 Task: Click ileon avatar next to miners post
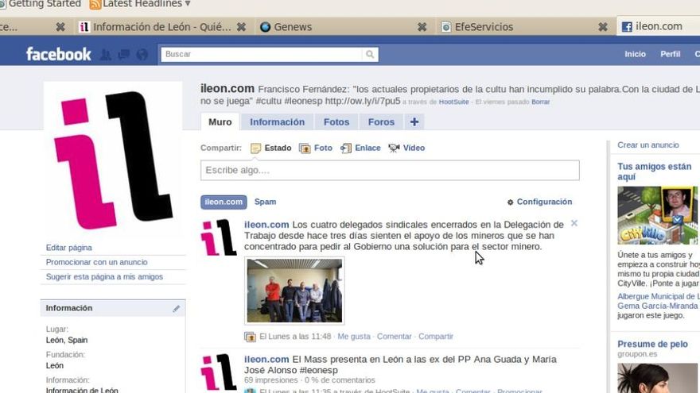click(x=218, y=237)
